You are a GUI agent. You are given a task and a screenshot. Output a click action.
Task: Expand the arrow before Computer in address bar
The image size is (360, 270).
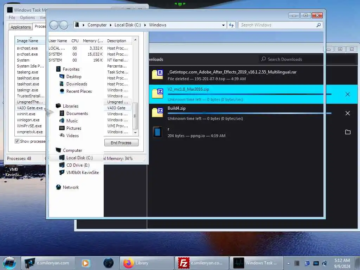83,25
